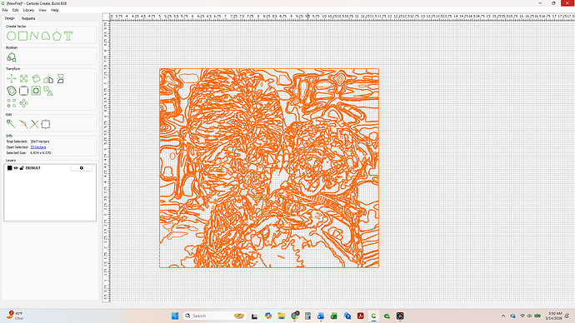Toggle the lock on DEFAULT layer

click(22, 167)
